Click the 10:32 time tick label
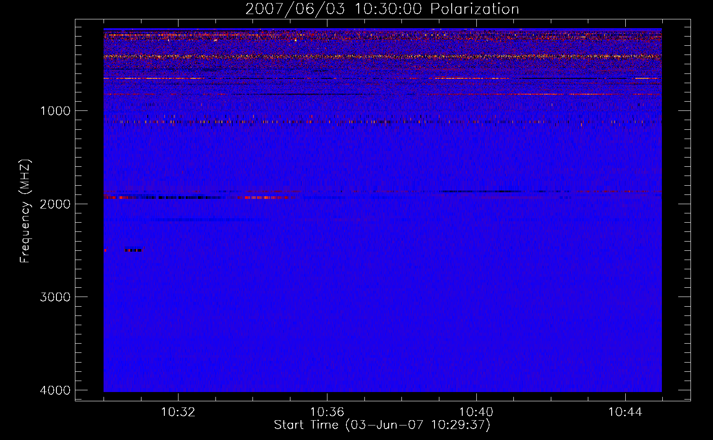The image size is (713, 440). click(x=178, y=412)
